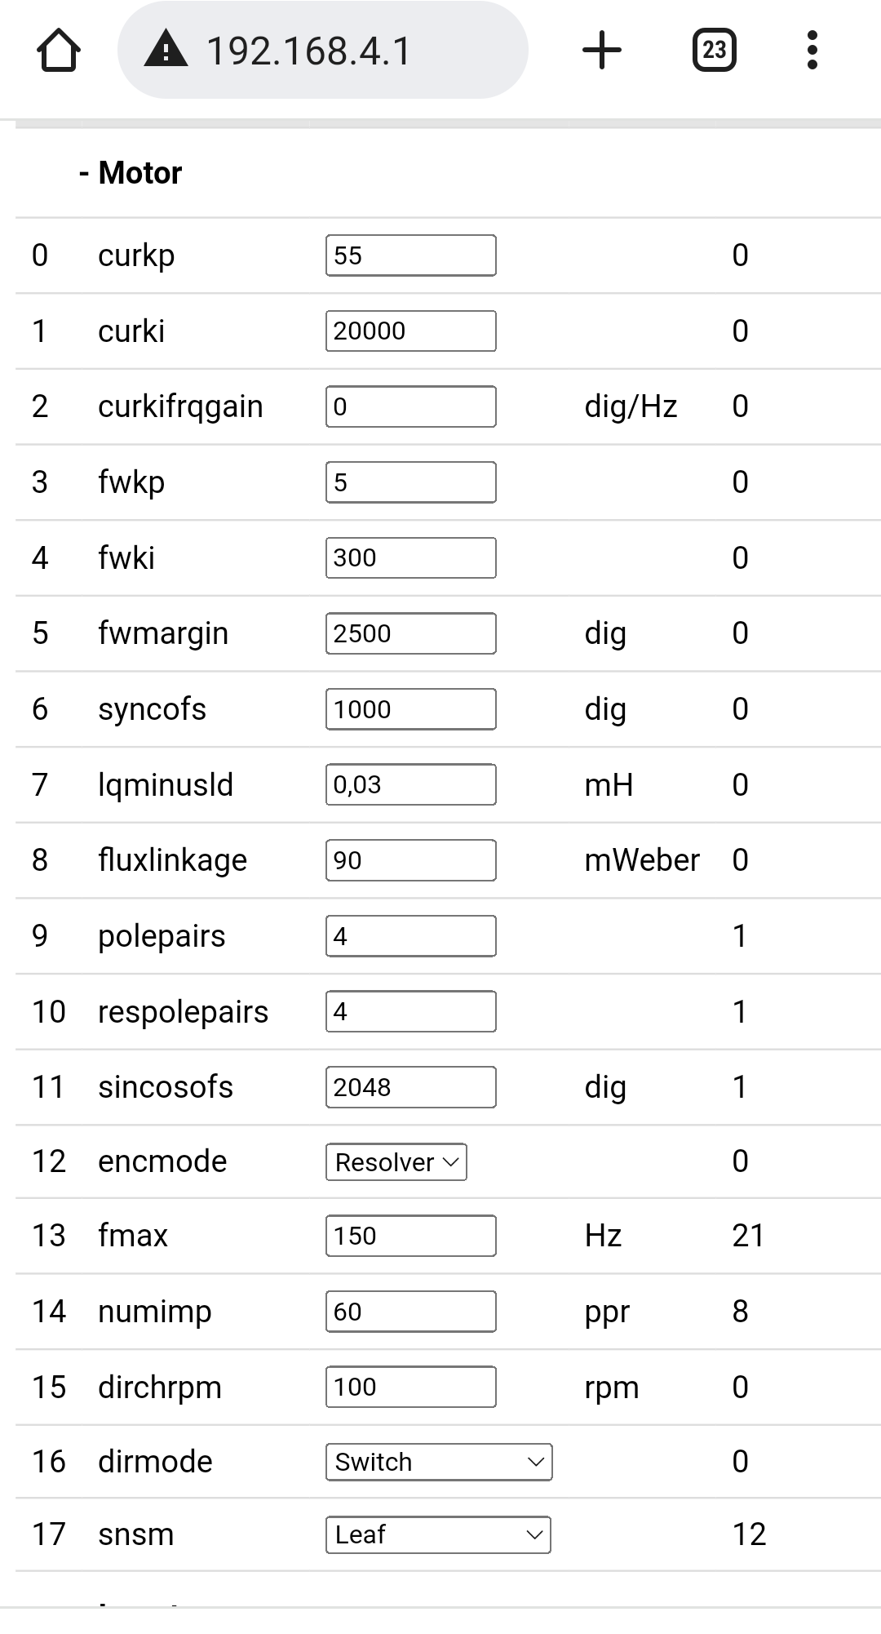Open the tab switcher showing 23 tabs
Image resolution: width=881 pixels, height=1634 pixels.
click(x=714, y=51)
